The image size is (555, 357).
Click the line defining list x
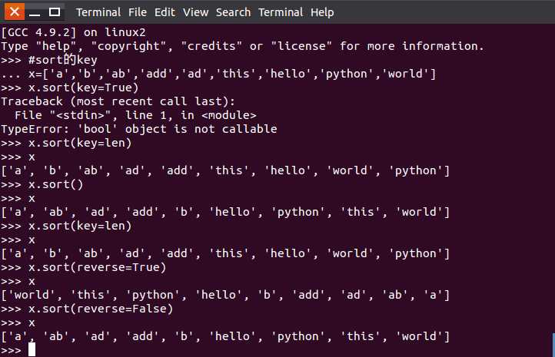click(x=218, y=74)
